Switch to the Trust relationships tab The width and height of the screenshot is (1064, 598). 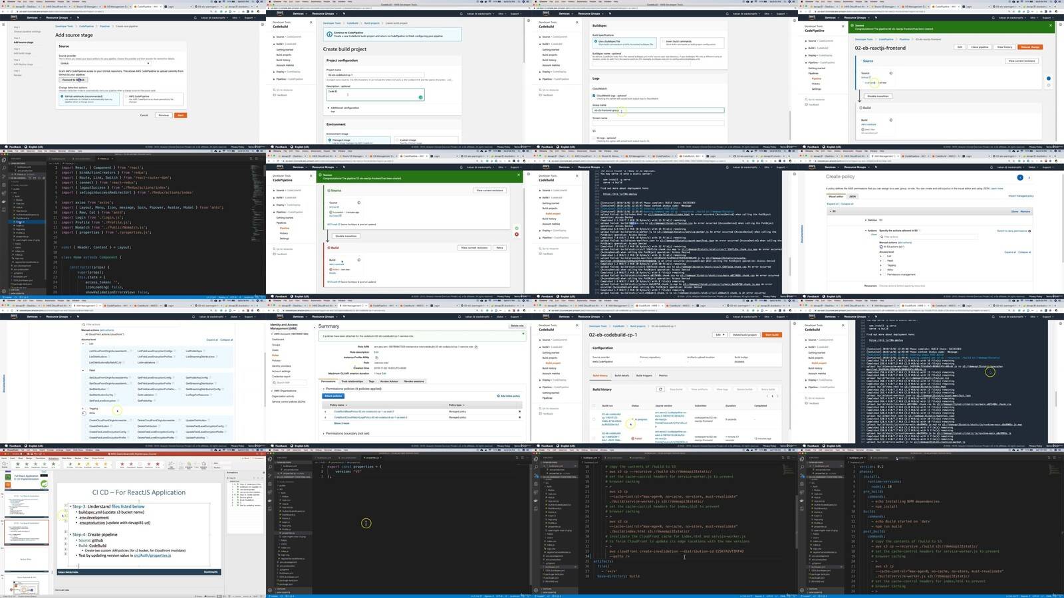(x=352, y=381)
